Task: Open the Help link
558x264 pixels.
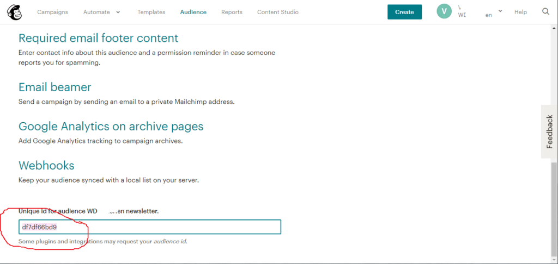Action: tap(520, 12)
